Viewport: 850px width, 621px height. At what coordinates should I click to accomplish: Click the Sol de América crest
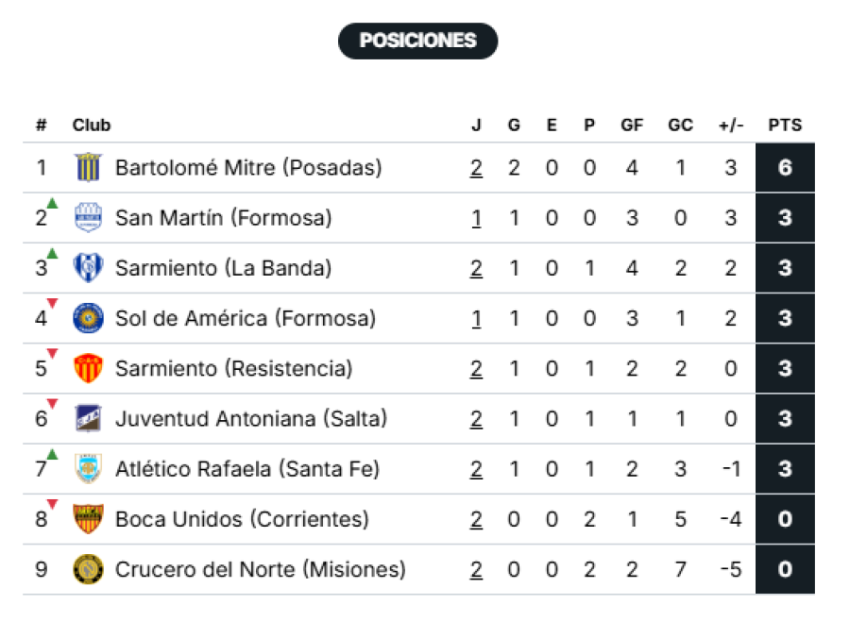coord(88,318)
